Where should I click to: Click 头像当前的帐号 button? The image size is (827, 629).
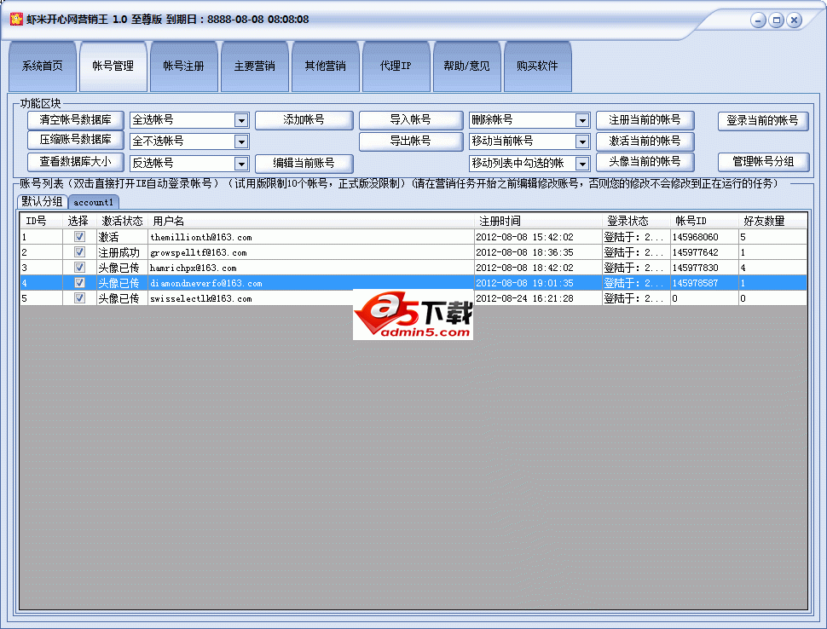point(645,162)
